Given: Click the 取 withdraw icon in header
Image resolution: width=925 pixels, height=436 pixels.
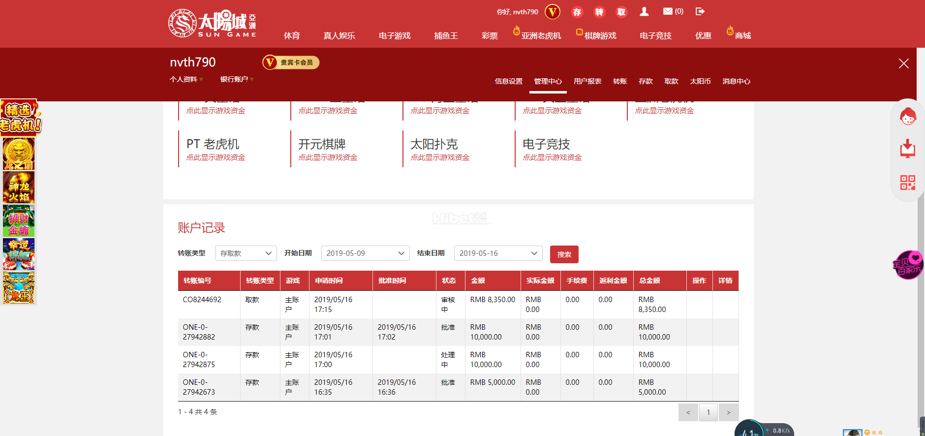Looking at the screenshot, I should point(621,12).
